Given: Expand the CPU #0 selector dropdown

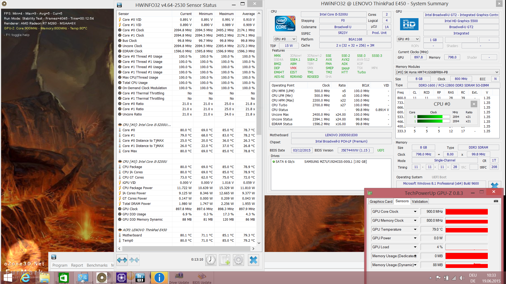Looking at the screenshot, I should (285, 39).
